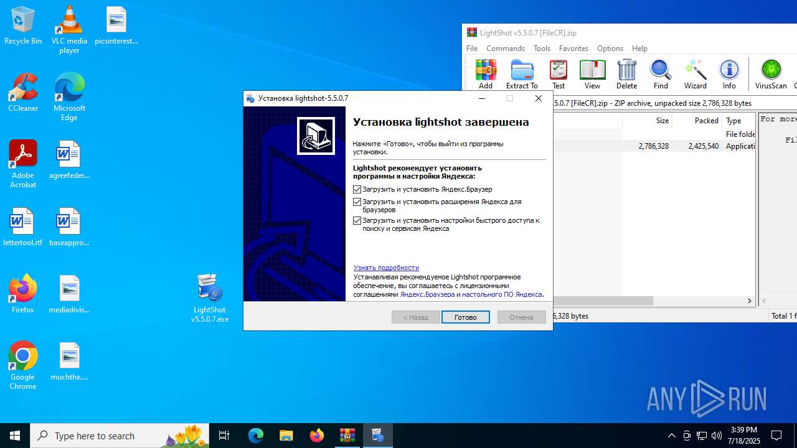
Task: Open Google Chrome desktop shortcut
Action: 23,366
